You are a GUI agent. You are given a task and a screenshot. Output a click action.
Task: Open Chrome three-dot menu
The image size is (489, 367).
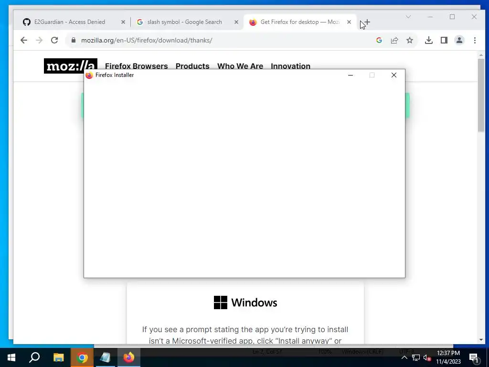475,40
